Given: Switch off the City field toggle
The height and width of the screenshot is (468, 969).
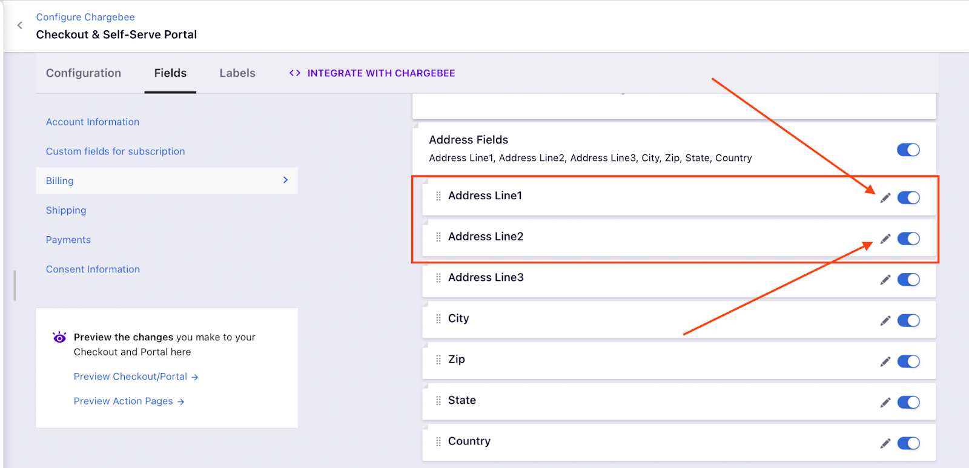Looking at the screenshot, I should (908, 321).
